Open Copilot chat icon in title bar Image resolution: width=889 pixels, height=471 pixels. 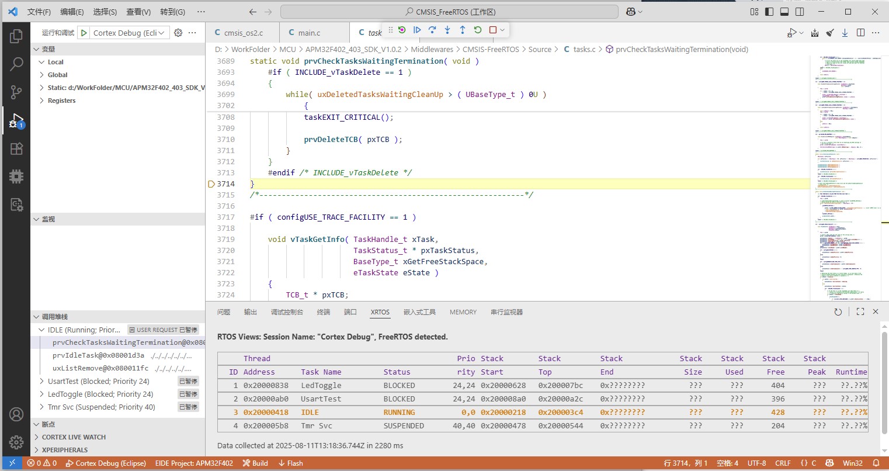pyautogui.click(x=631, y=12)
